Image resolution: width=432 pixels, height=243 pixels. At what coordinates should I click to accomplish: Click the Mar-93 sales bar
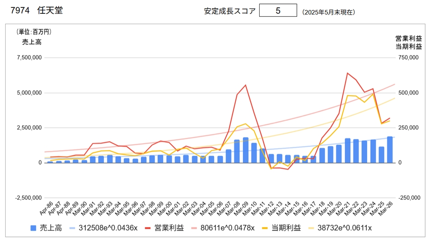coord(110,159)
